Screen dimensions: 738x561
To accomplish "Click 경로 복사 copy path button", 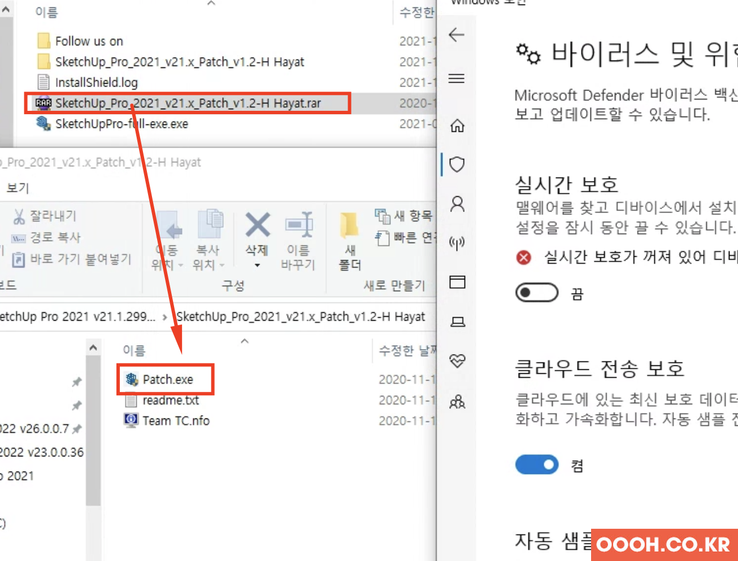I will [46, 238].
